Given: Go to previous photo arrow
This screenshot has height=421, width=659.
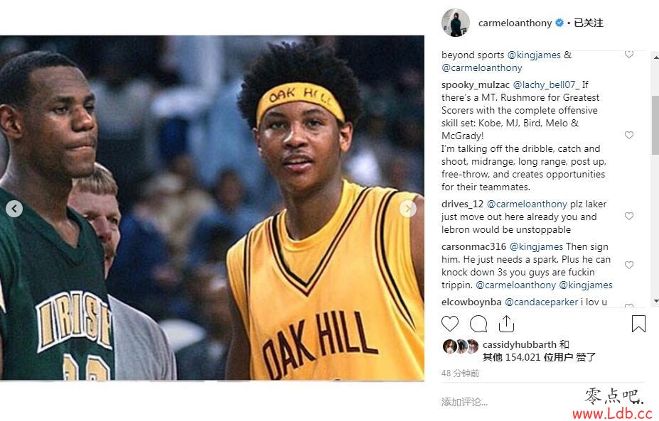Looking at the screenshot, I should tap(14, 209).
